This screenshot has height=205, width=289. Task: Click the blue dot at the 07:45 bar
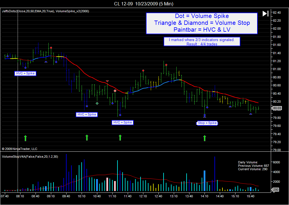(x=8, y=56)
